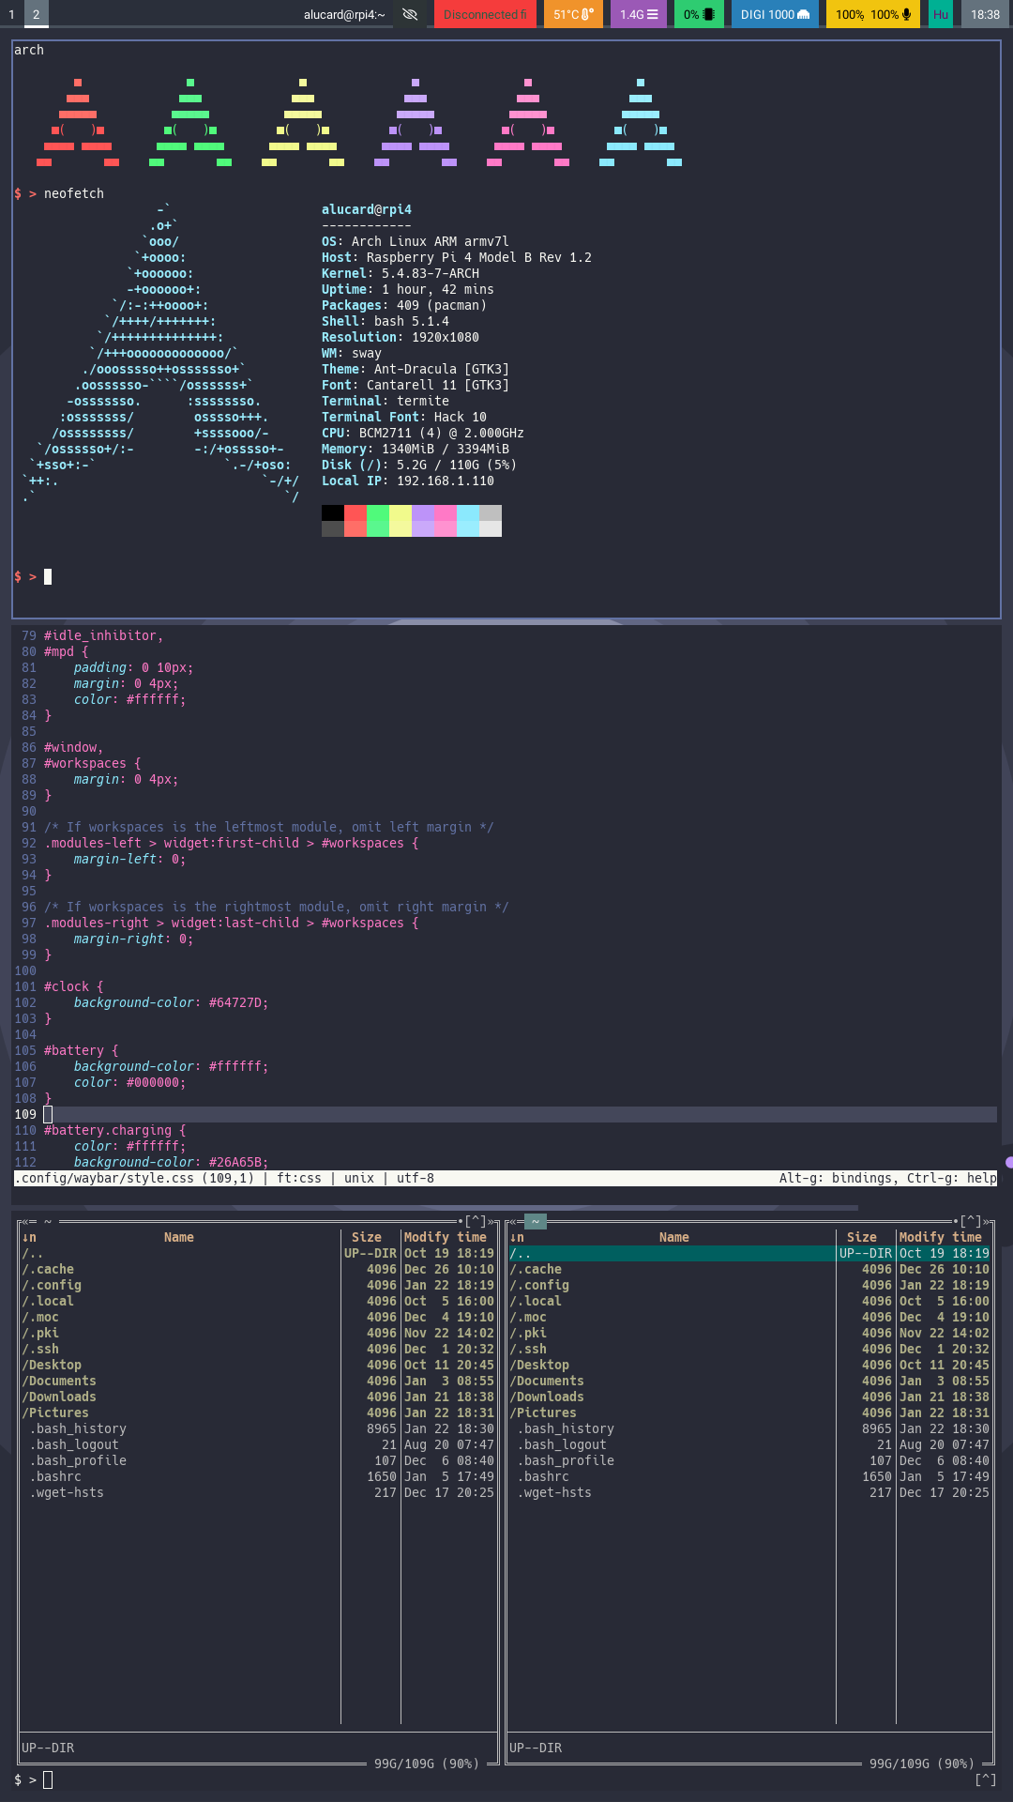The height and width of the screenshot is (1802, 1013).
Task: Select /.moc in the right panel
Action: click(749, 1317)
